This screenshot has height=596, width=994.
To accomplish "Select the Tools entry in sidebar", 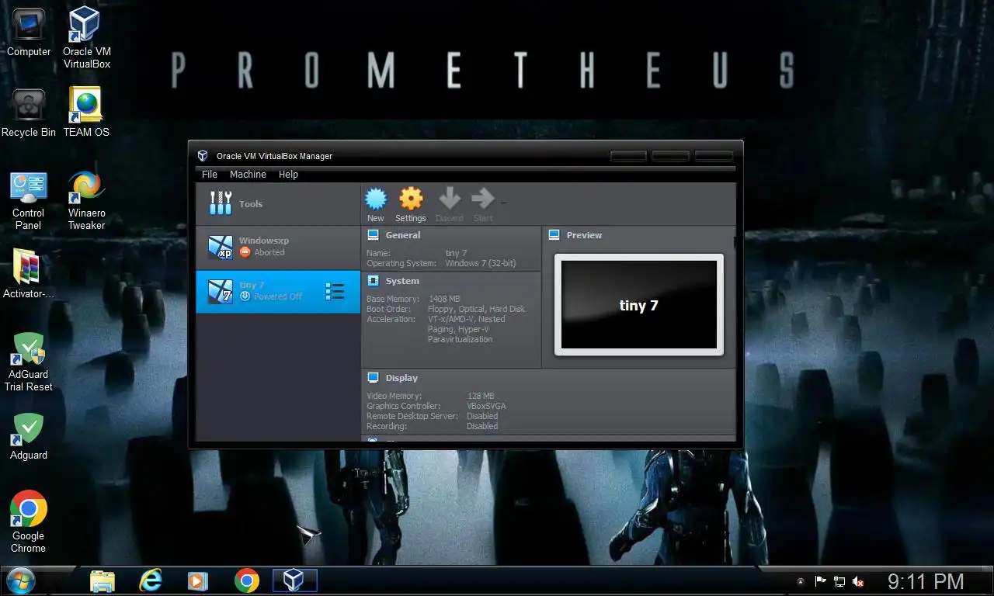I will tap(278, 204).
